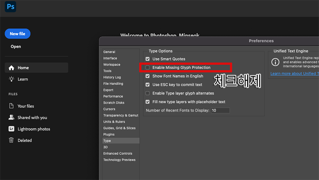Click Number of Recent Fonts input field

[221, 111]
